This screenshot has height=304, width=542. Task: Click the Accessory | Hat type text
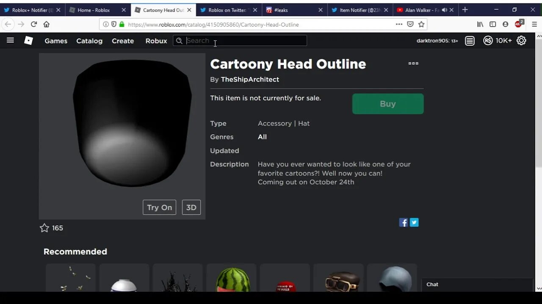(x=284, y=123)
